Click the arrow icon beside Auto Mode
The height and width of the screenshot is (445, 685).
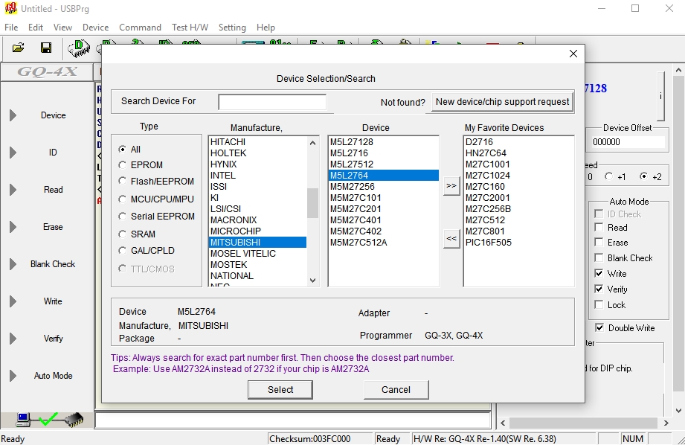pyautogui.click(x=13, y=376)
